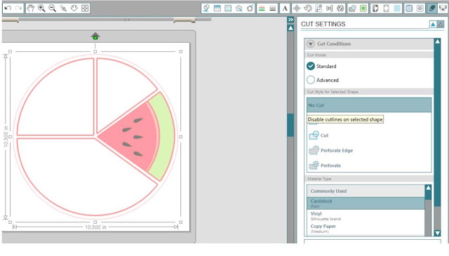
Task: Click the Redo arrow icon
Action: pos(19,8)
